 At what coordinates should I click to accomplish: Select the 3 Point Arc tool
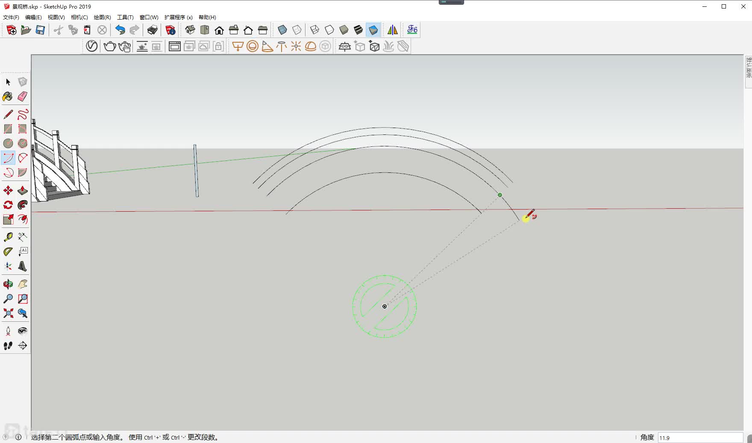(x=8, y=172)
